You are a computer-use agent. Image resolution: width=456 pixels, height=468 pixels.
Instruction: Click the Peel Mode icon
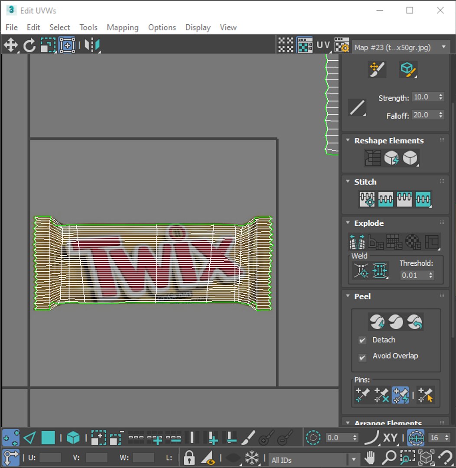click(x=396, y=322)
